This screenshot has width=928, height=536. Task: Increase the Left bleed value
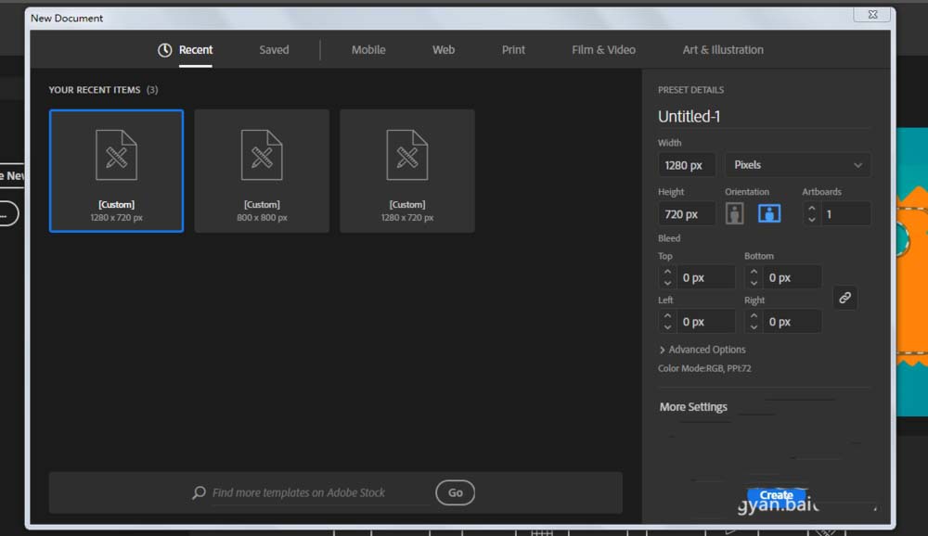point(667,316)
